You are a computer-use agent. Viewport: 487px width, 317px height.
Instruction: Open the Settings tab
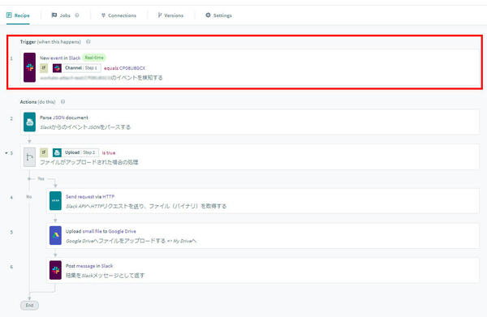pos(218,15)
